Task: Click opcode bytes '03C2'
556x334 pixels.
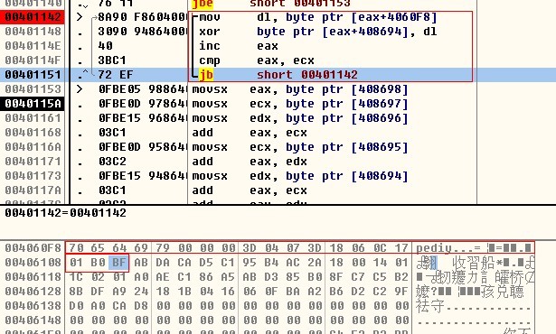Action: (112, 162)
